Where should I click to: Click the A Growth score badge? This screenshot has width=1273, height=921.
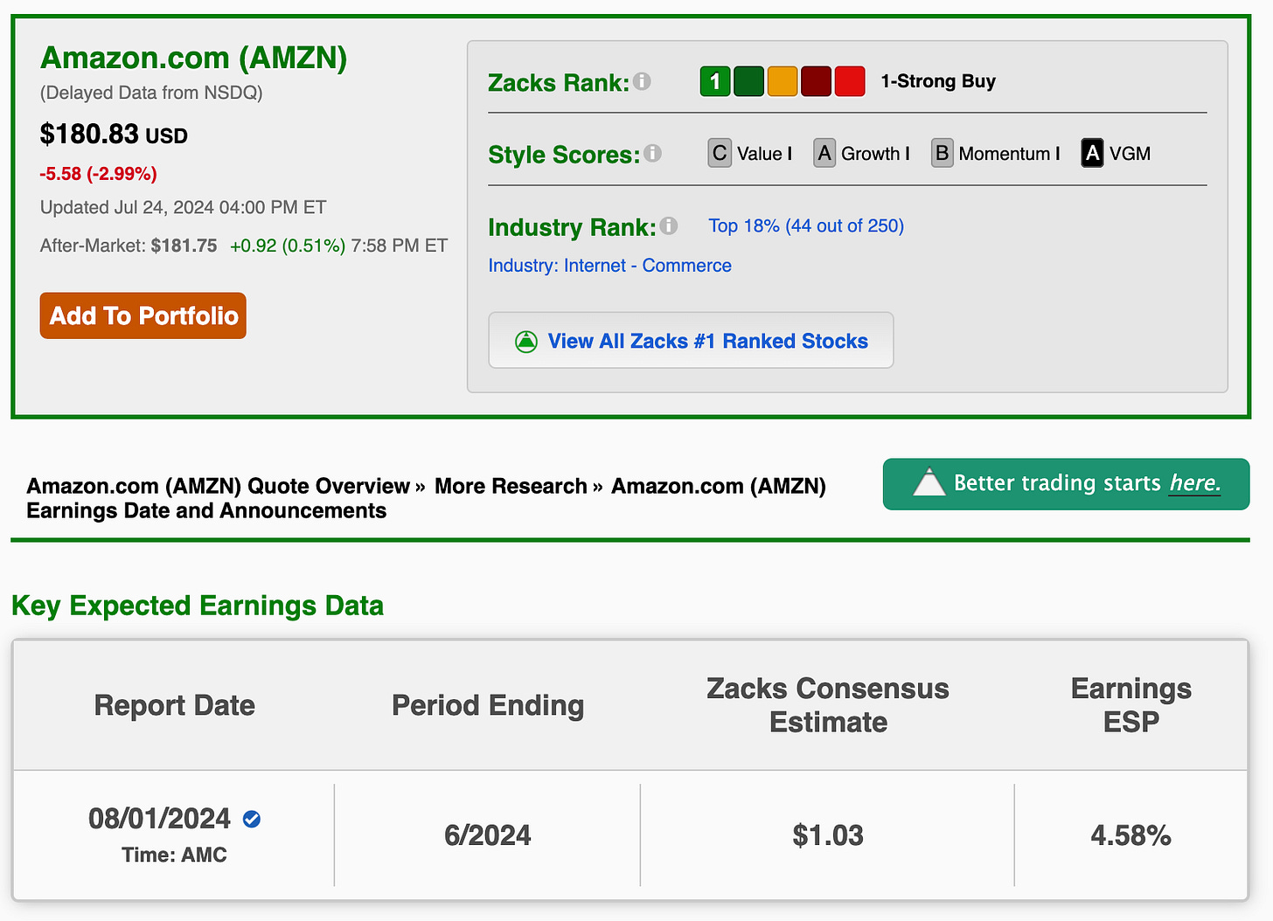tap(824, 154)
